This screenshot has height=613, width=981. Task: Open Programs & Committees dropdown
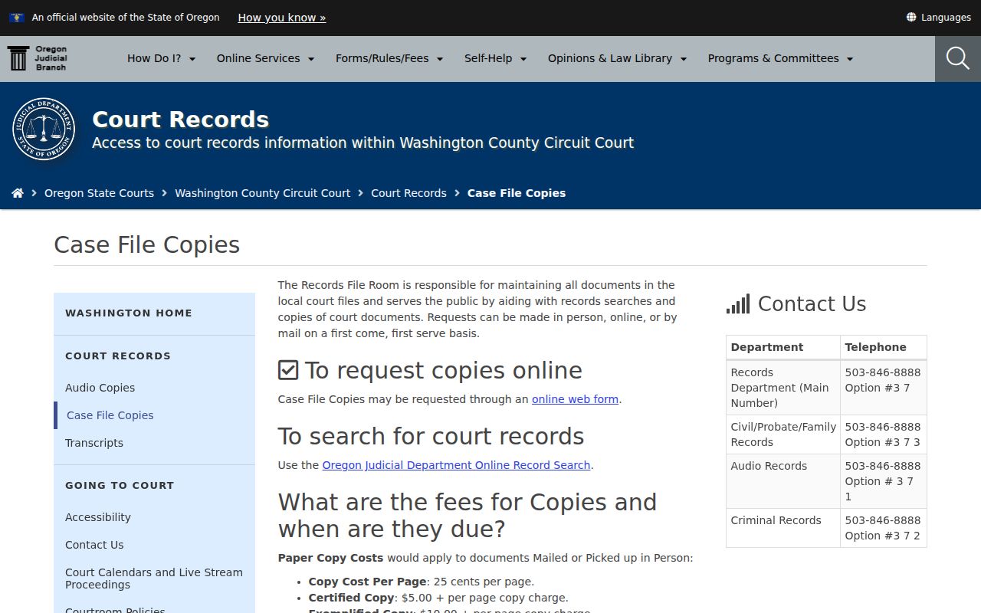781,58
